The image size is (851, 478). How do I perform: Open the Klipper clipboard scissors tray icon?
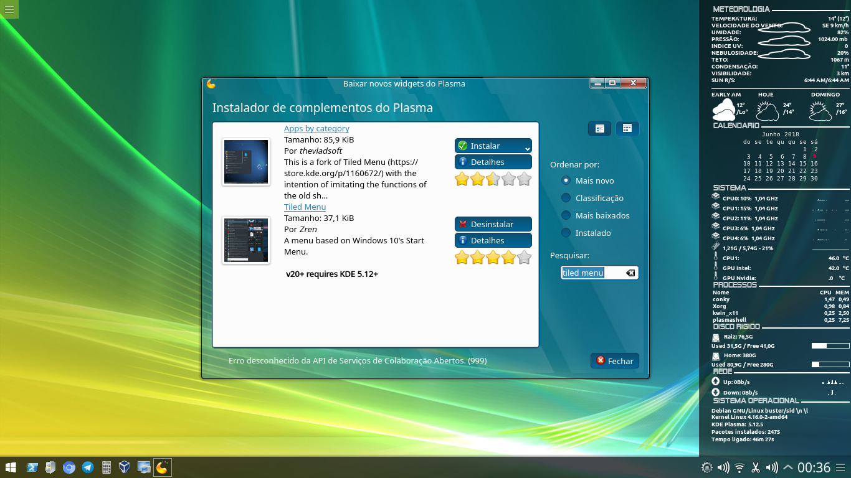[756, 467]
